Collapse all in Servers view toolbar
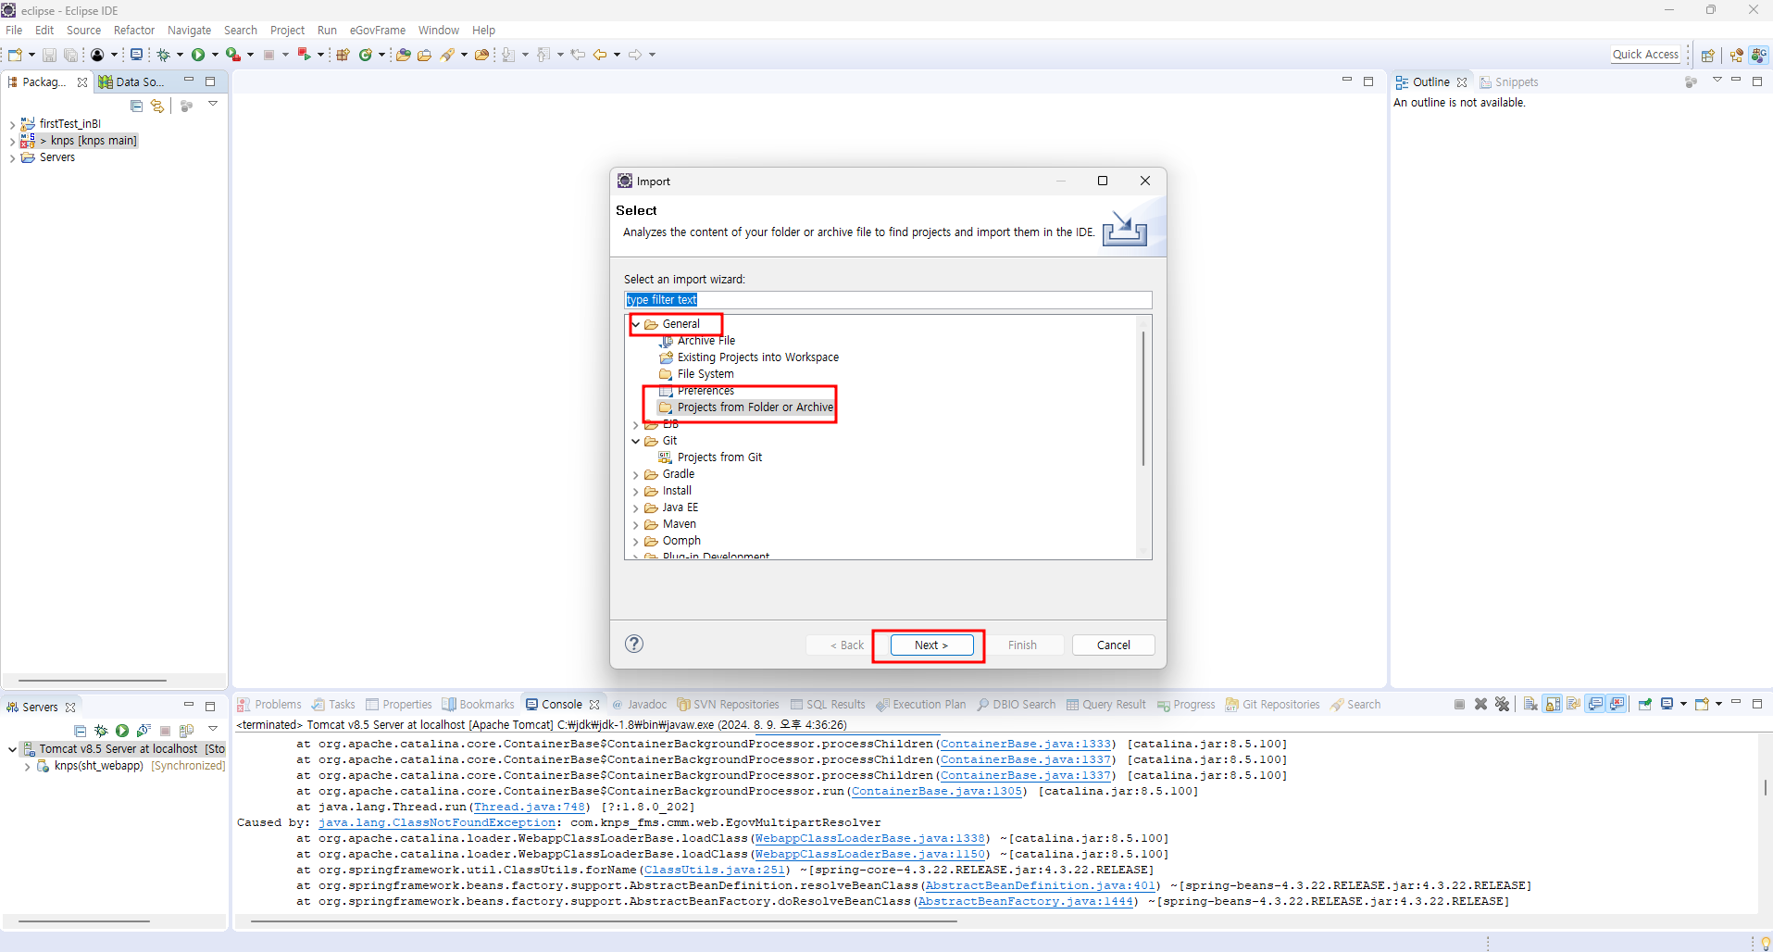 click(x=80, y=731)
